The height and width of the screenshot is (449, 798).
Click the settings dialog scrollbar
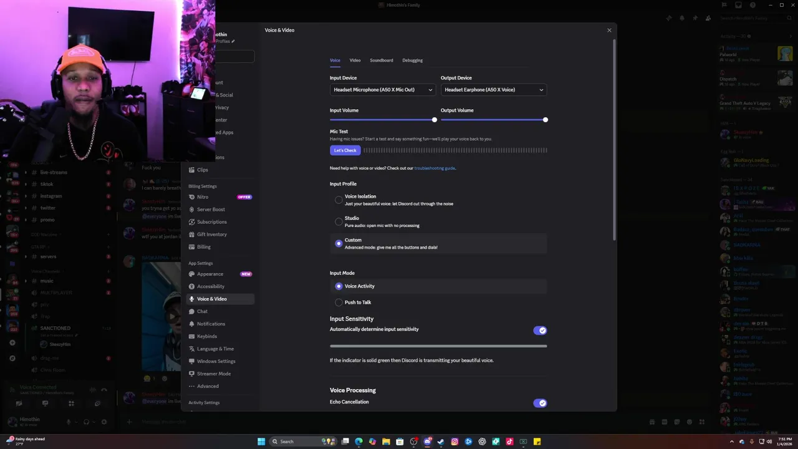click(615, 140)
